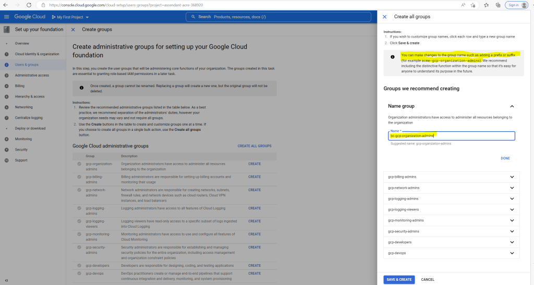Click the browser Sign in button

[516, 5]
